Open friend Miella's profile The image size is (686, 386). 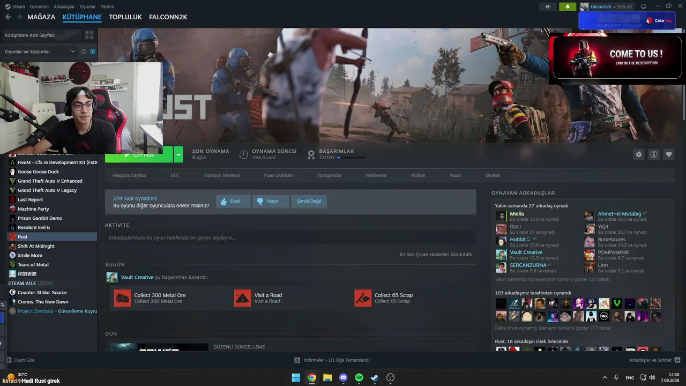517,214
